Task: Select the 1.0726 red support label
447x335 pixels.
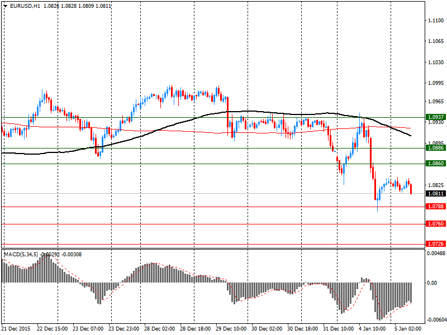Action: click(x=436, y=244)
